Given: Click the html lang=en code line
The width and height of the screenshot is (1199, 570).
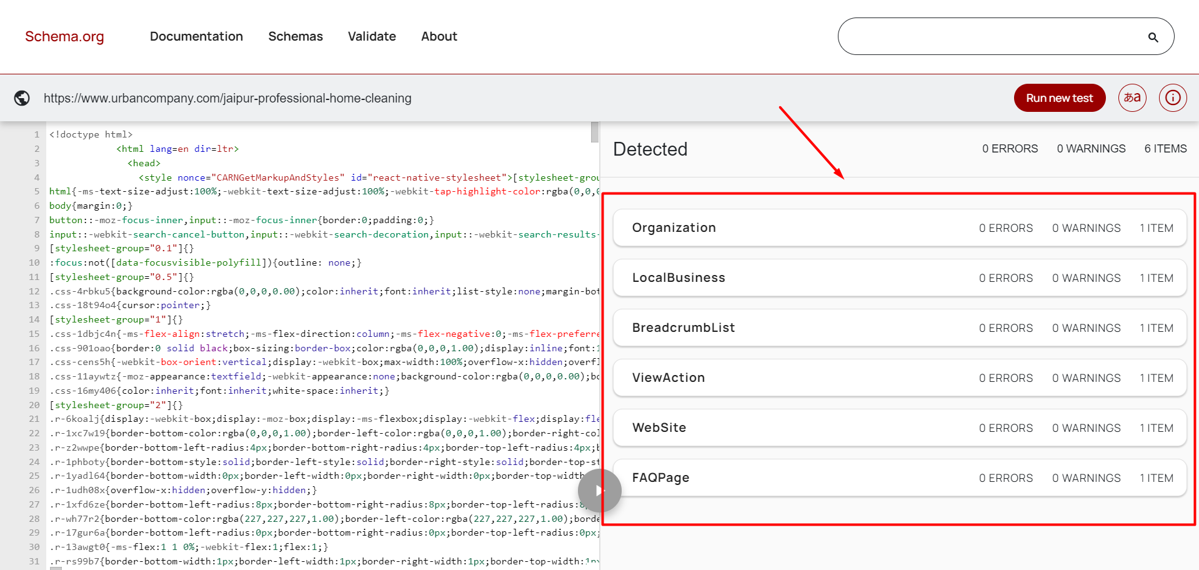Looking at the screenshot, I should (x=177, y=149).
